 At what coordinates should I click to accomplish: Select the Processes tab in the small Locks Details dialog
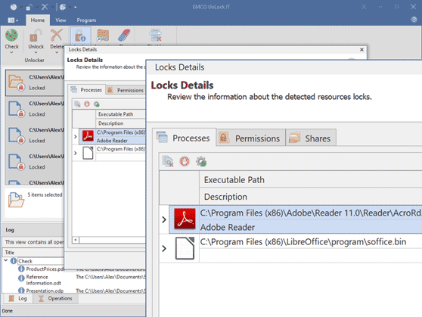[86, 90]
